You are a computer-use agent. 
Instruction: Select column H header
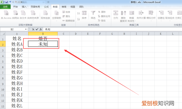(x=124, y=34)
